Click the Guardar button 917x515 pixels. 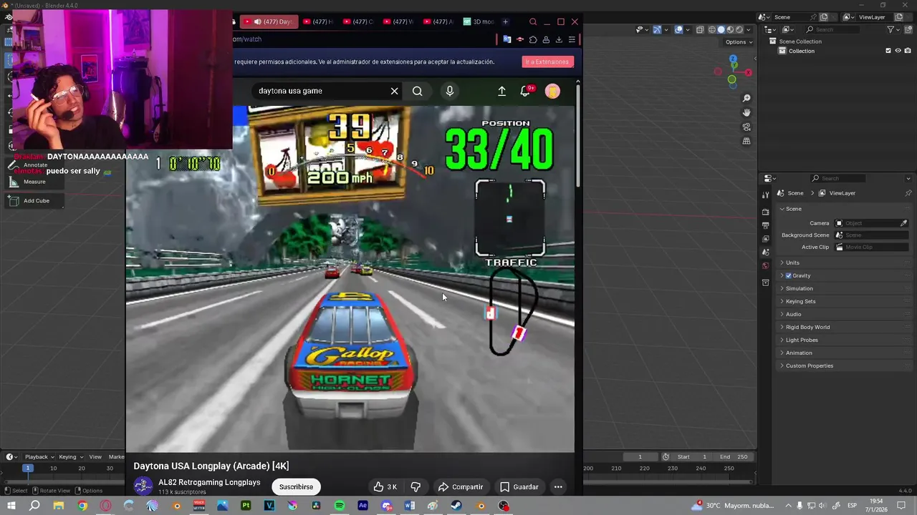pos(519,487)
